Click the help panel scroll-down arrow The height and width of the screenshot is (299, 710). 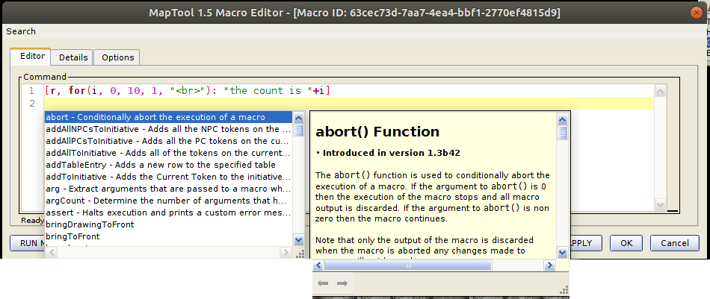[x=562, y=253]
